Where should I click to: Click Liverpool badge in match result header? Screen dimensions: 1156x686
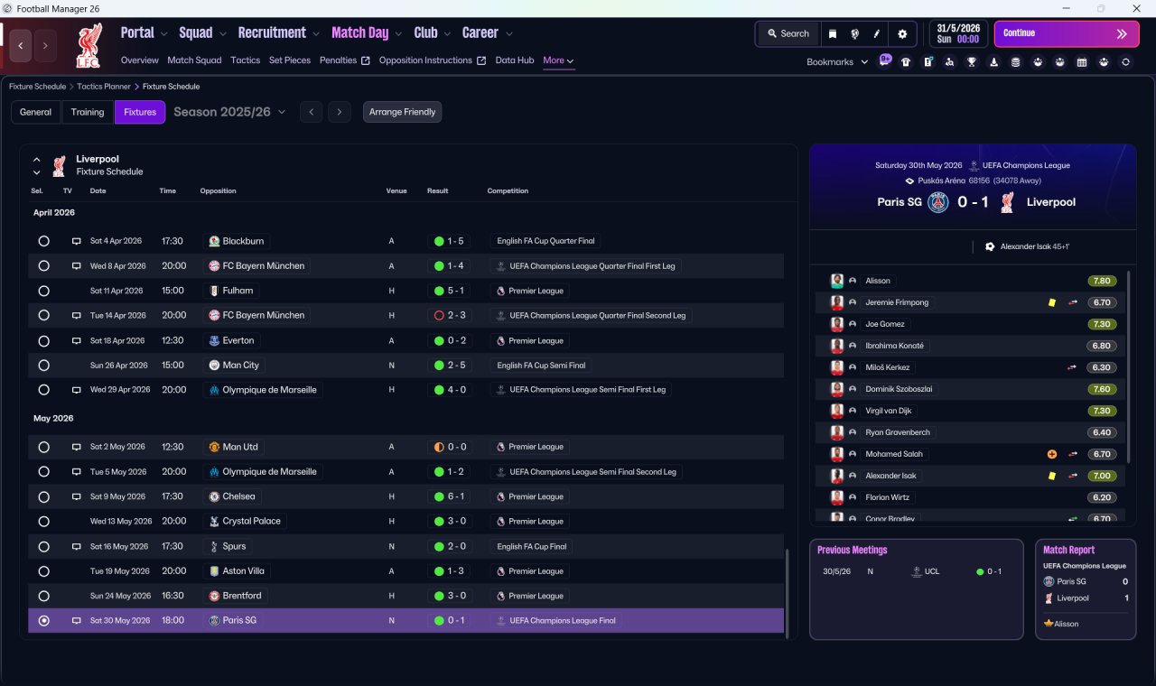point(1007,202)
